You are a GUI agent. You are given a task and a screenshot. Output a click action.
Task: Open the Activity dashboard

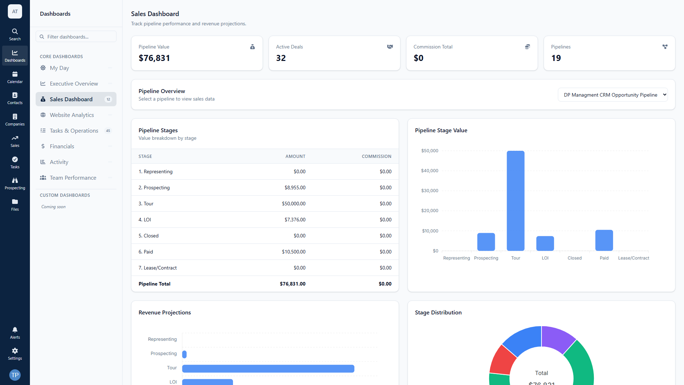click(x=76, y=162)
